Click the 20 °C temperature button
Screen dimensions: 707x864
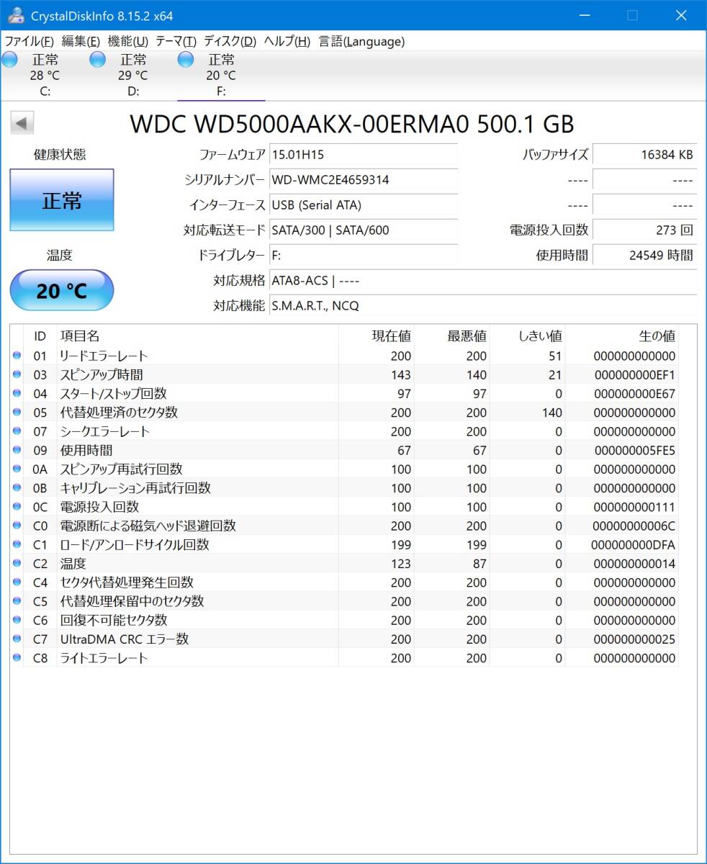coord(62,290)
